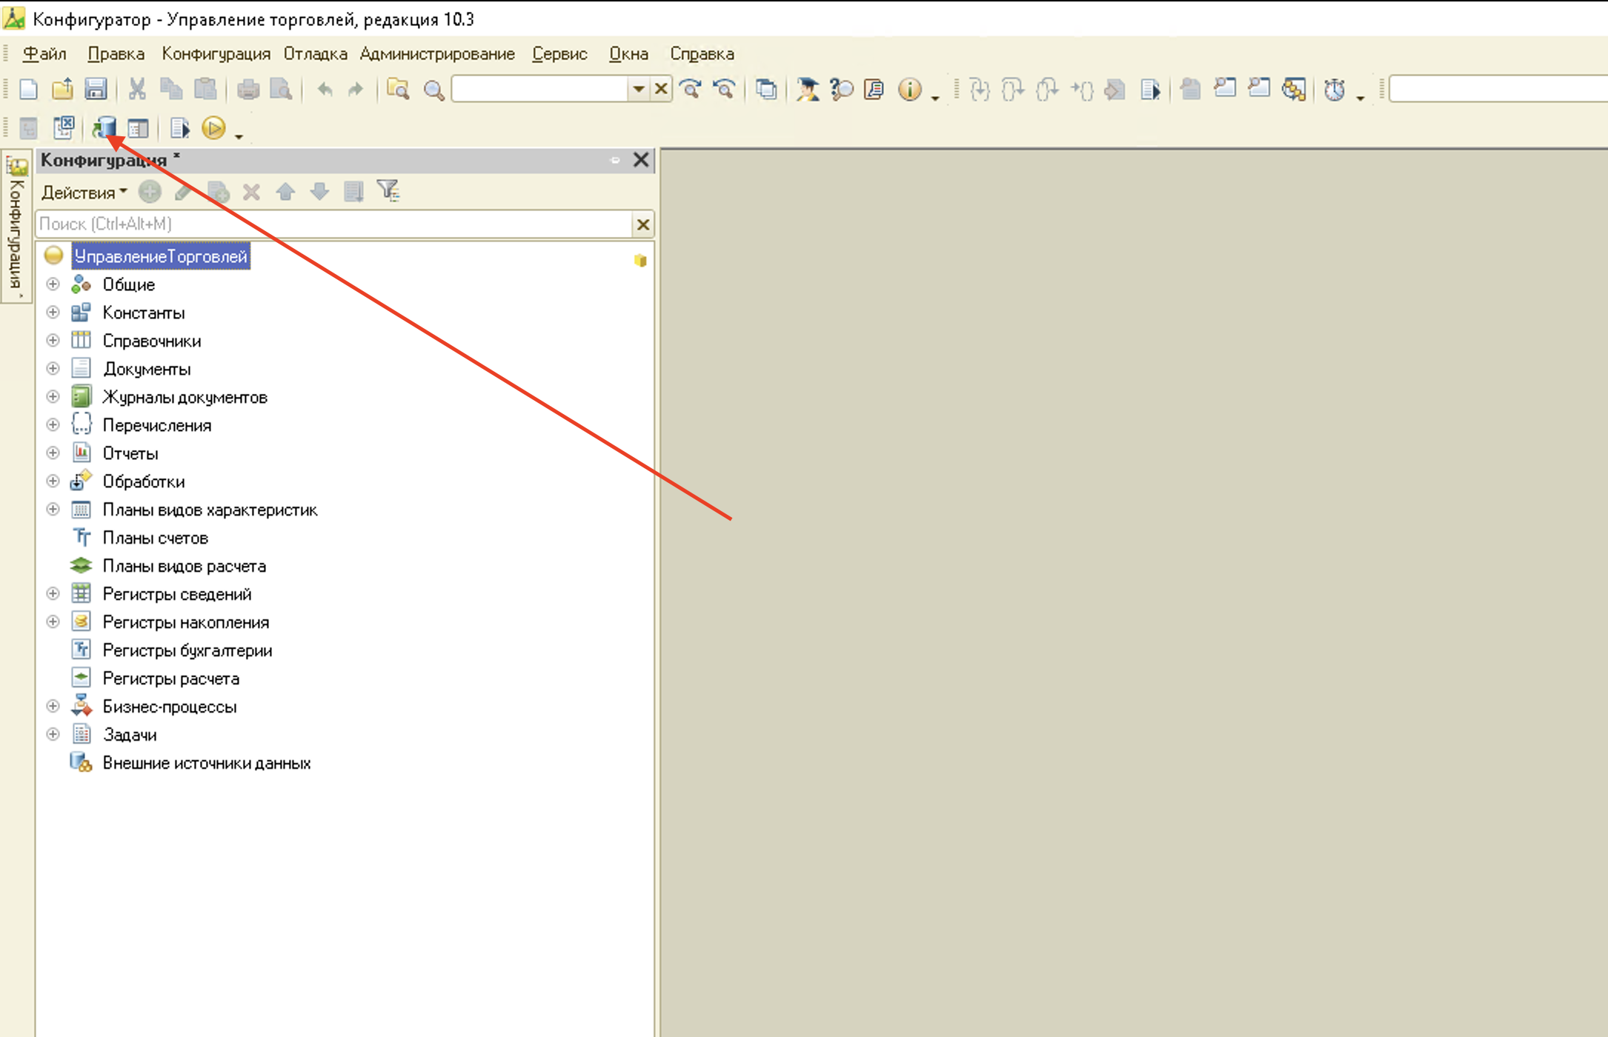Open the Администрирование menu
Viewport: 1608px width, 1037px height.
pyautogui.click(x=437, y=53)
